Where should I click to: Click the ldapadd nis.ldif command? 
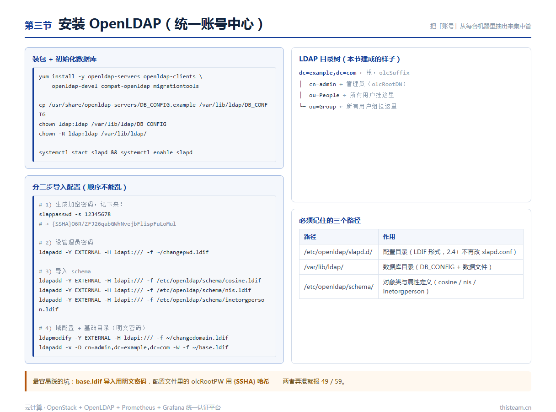(x=145, y=290)
